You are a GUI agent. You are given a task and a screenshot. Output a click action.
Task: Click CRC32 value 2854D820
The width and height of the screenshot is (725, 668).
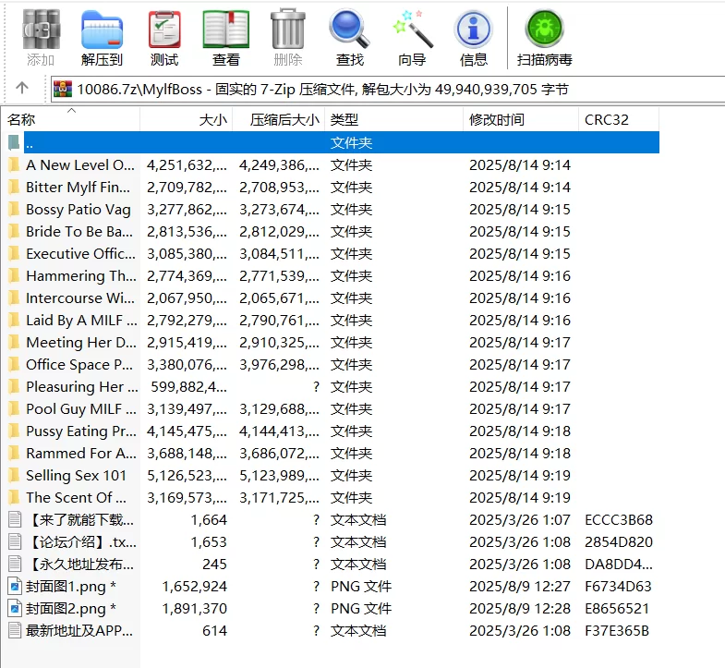point(619,542)
